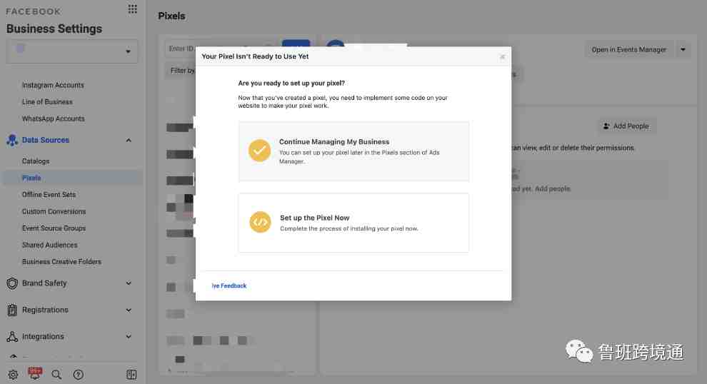Click the Integrations section label
Screen dimensions: 707x384
click(x=43, y=337)
